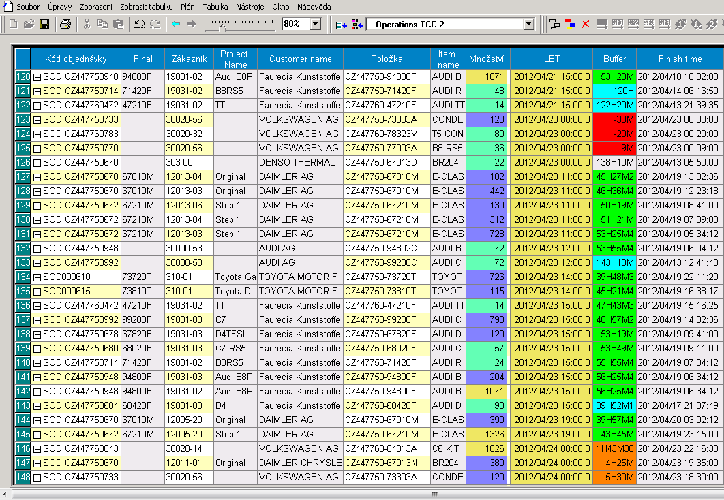Expand row 134 SOD000610
Image resolution: width=724 pixels, height=500 pixels.
click(x=37, y=277)
